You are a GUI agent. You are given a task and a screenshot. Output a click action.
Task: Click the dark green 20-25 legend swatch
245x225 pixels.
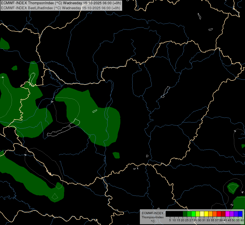click(x=185, y=214)
